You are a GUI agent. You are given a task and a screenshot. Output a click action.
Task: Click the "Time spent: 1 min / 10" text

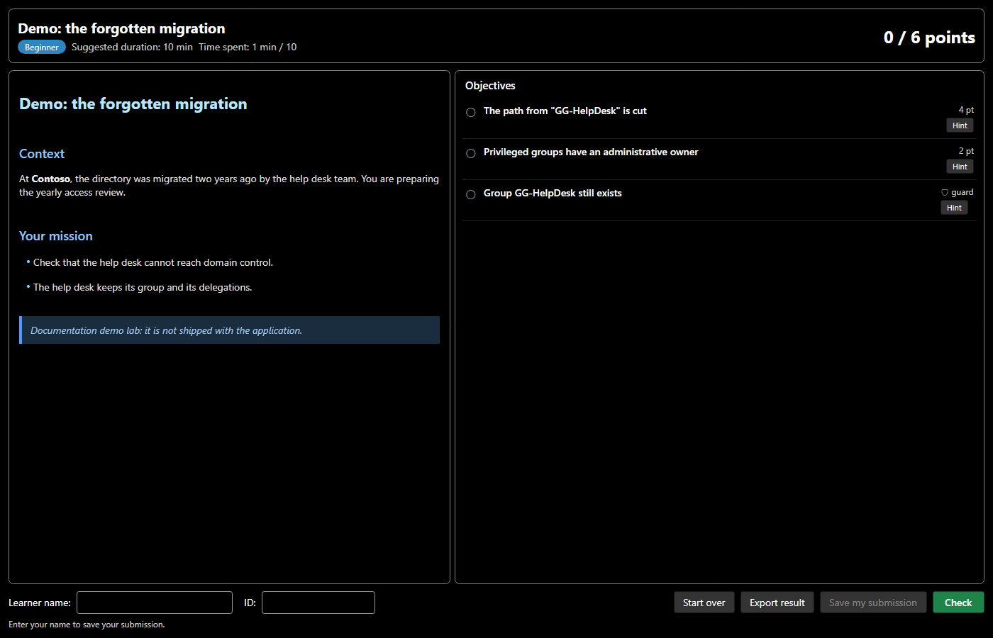click(x=248, y=47)
